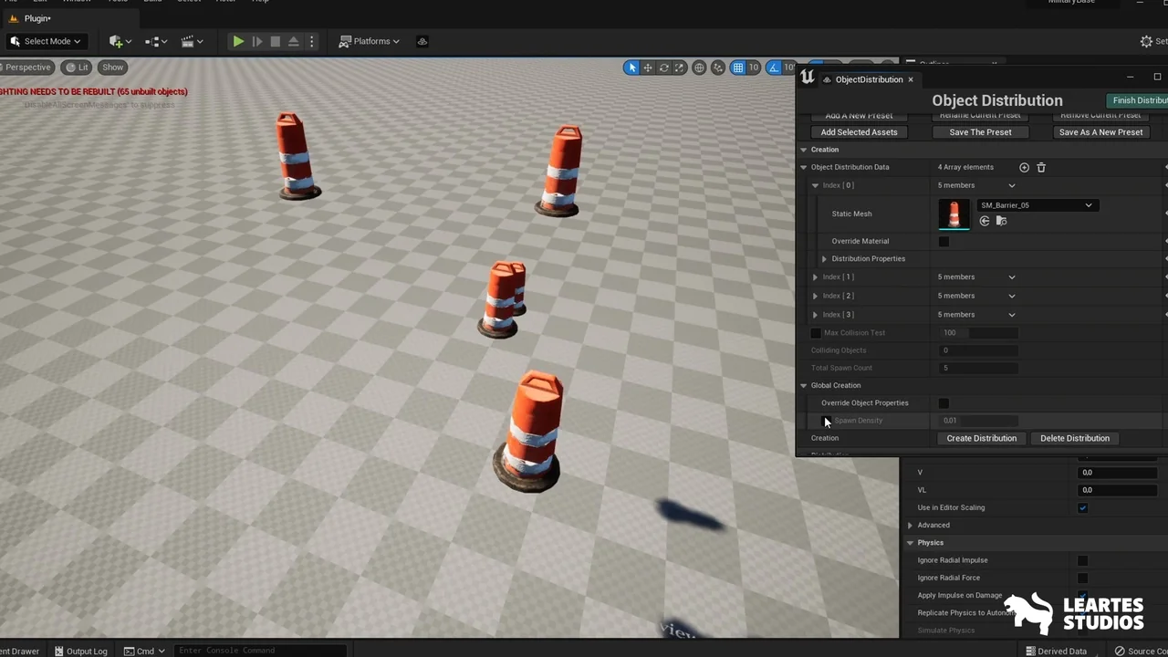
Task: Add an element to Object Distribution Data
Action: coord(1024,167)
